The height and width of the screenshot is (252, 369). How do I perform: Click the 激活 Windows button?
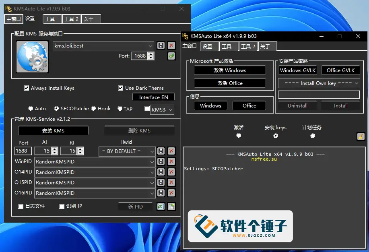(230, 70)
